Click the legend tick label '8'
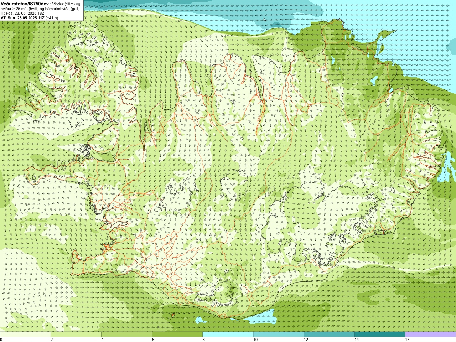Screen dimensions: 456x342 204,340
